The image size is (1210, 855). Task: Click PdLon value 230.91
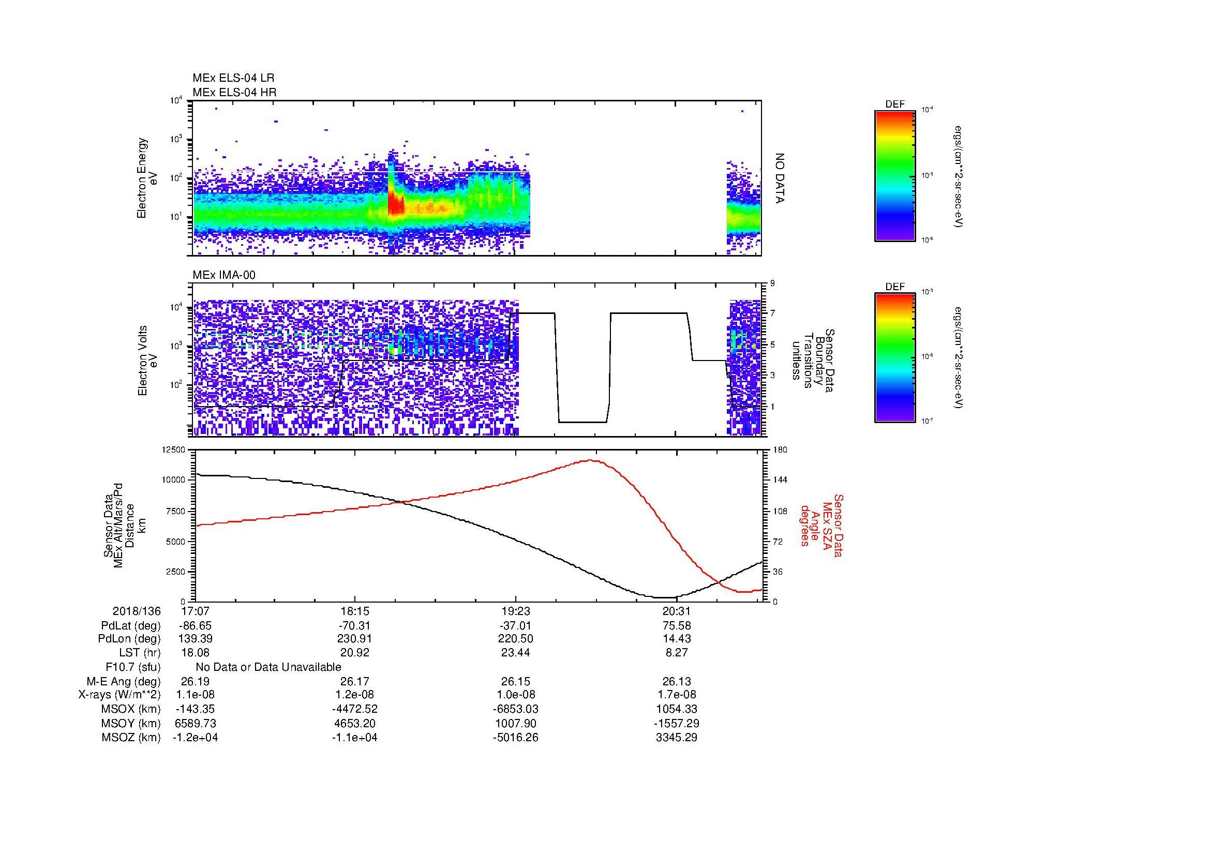[x=355, y=639]
